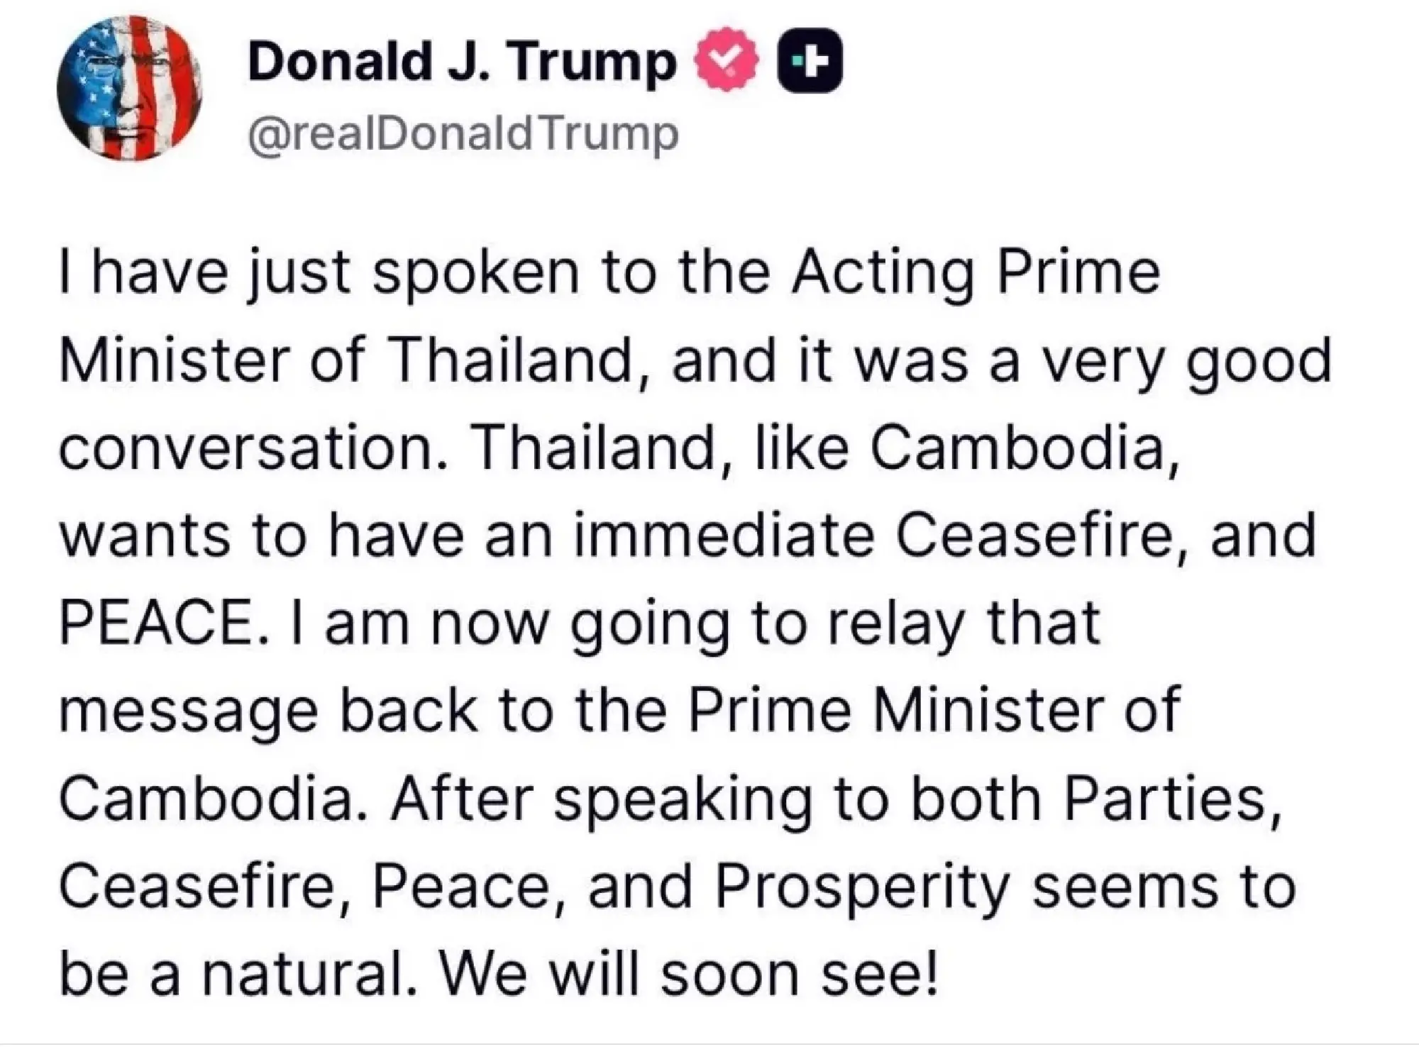Click the flag-painted profile avatar
The height and width of the screenshot is (1064, 1419).
[x=130, y=88]
